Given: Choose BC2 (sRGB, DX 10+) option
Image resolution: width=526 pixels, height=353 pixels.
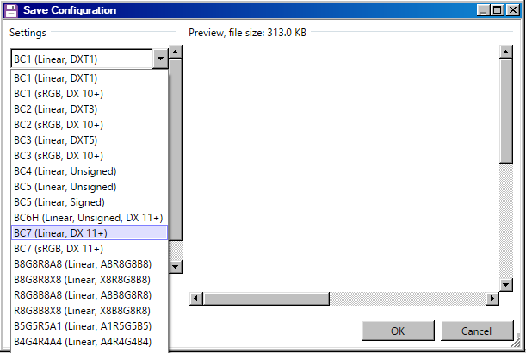Looking at the screenshot, I should [90, 125].
